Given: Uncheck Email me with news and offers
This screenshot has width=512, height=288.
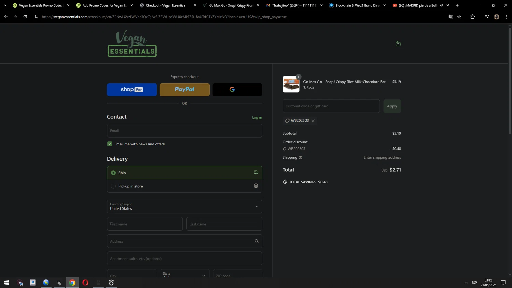Looking at the screenshot, I should pyautogui.click(x=110, y=144).
